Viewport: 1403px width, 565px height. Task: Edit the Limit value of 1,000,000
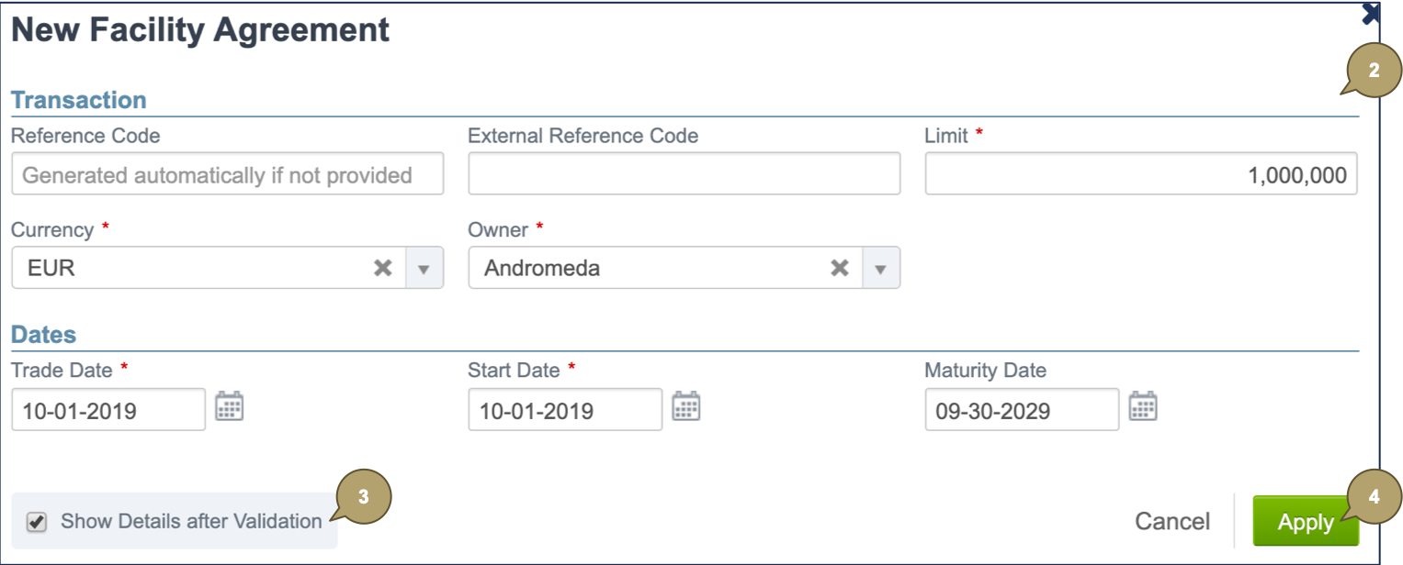1139,173
